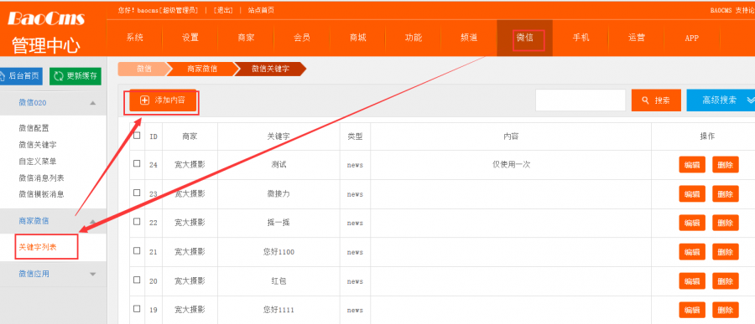Click the 仅使用一次 content cell

tap(511, 164)
